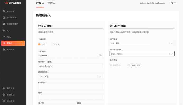The height and width of the screenshot is (105, 183).
Task: Click the help center globe icon
Action: (x=4, y=94)
